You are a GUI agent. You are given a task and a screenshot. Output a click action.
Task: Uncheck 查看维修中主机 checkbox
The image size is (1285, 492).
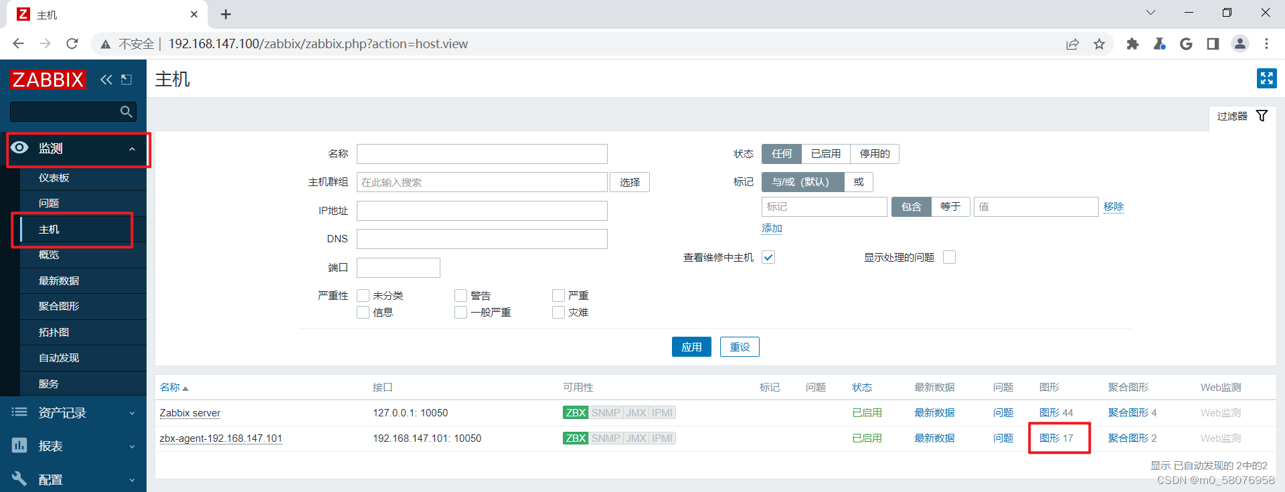click(768, 257)
